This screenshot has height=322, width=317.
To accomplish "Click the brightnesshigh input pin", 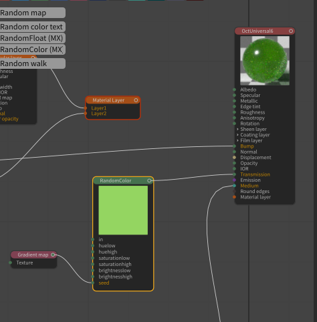I will (x=92, y=277).
